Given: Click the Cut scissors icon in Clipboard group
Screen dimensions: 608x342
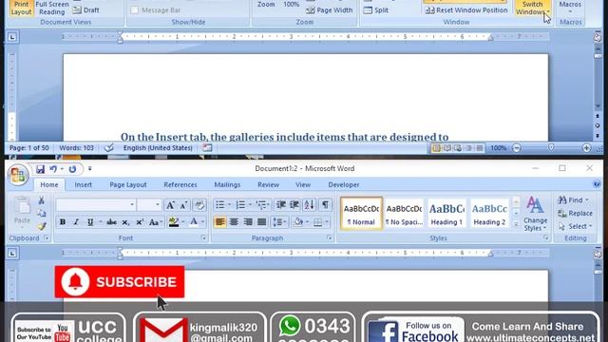Looking at the screenshot, I should [41, 200].
